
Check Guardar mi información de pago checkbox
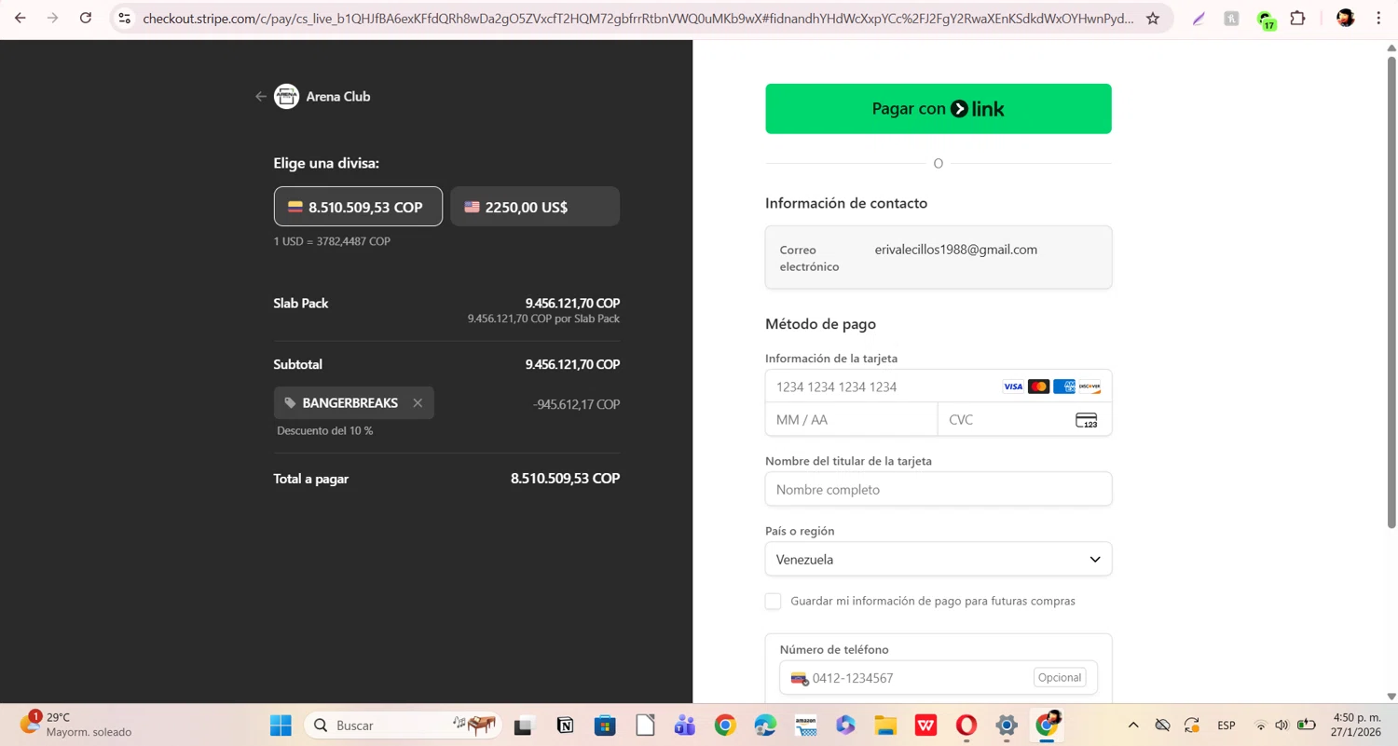coord(773,602)
